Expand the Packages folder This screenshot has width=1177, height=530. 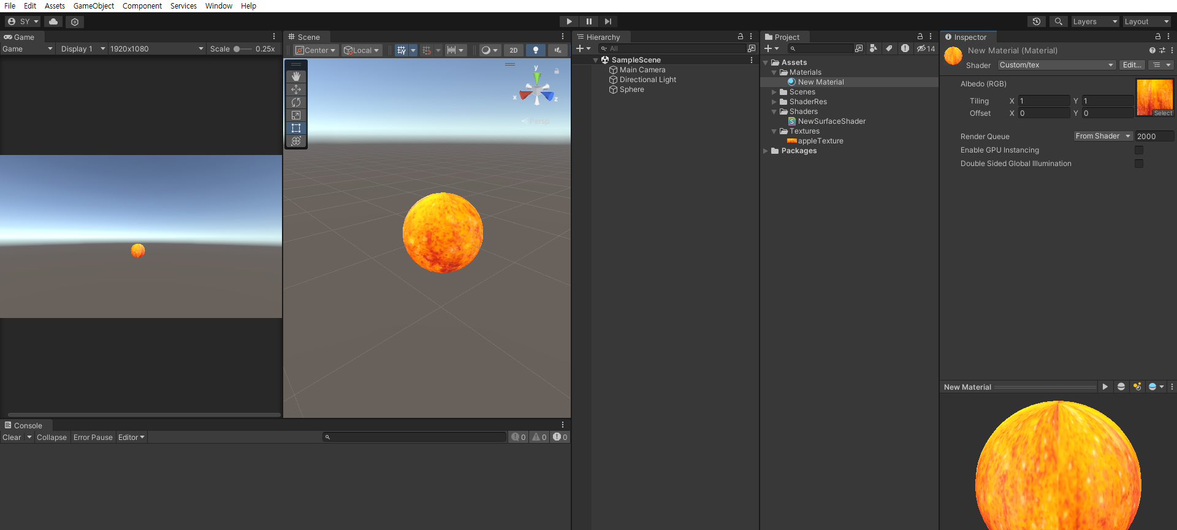click(766, 151)
